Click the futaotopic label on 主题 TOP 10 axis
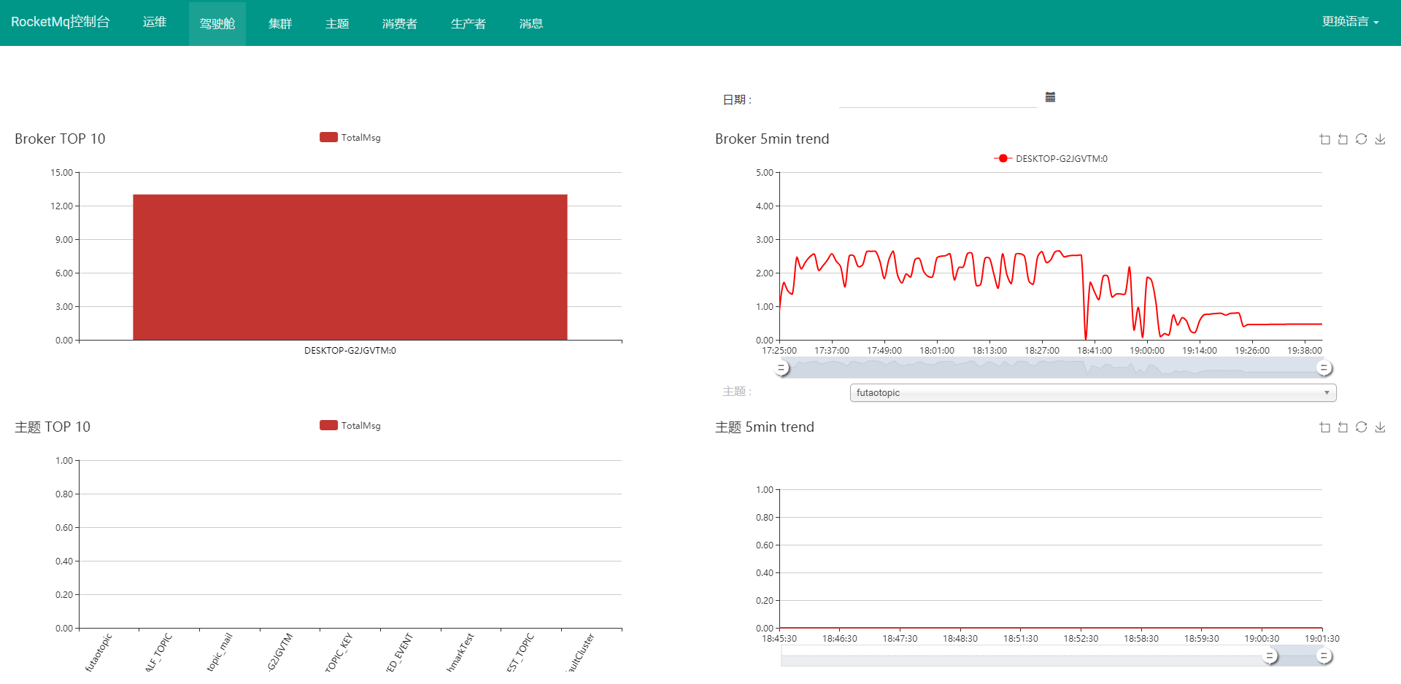 (x=99, y=652)
